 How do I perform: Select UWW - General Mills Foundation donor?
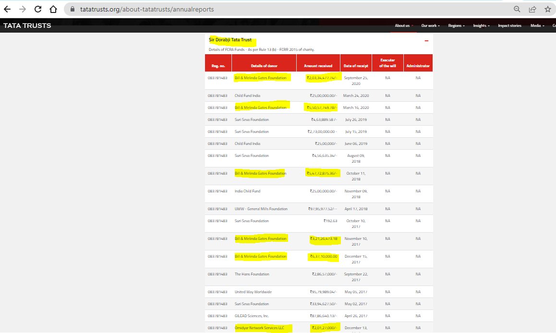pos(261,209)
